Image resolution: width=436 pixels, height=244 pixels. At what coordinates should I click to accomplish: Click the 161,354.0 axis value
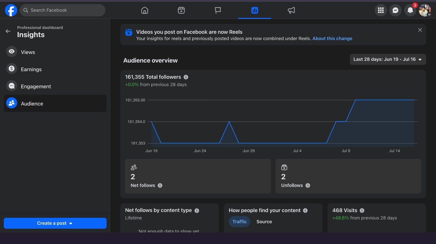point(136,122)
